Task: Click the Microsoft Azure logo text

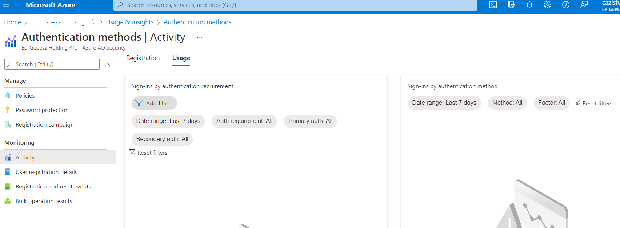Action: pos(51,5)
